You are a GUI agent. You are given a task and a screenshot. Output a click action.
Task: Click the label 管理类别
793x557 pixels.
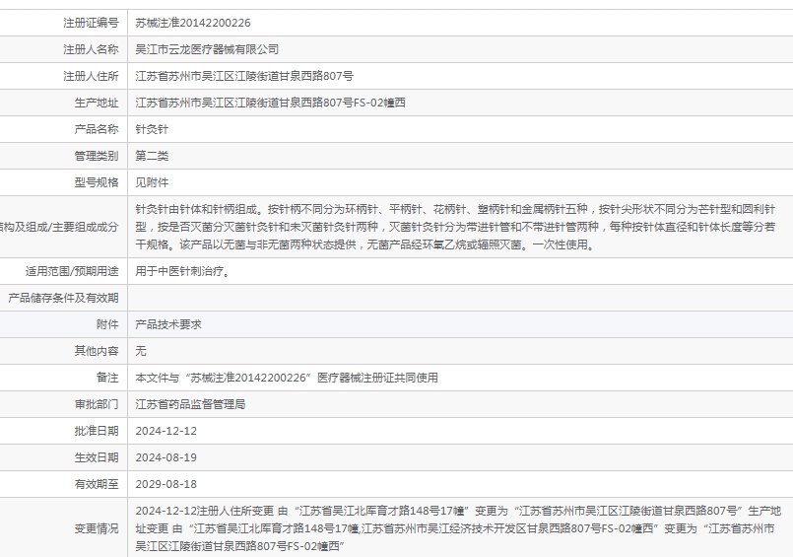[x=97, y=156]
